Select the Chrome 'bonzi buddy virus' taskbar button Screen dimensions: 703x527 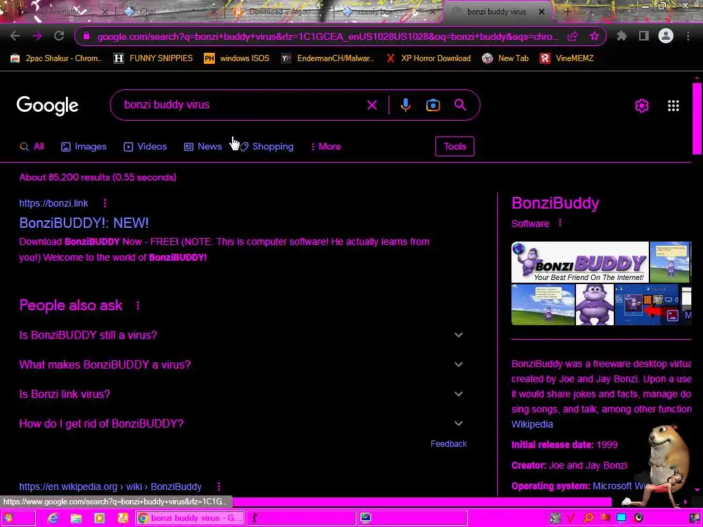tap(190, 519)
